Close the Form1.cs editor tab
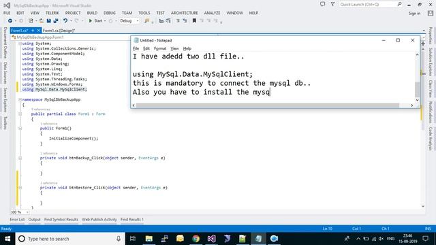 (39, 30)
